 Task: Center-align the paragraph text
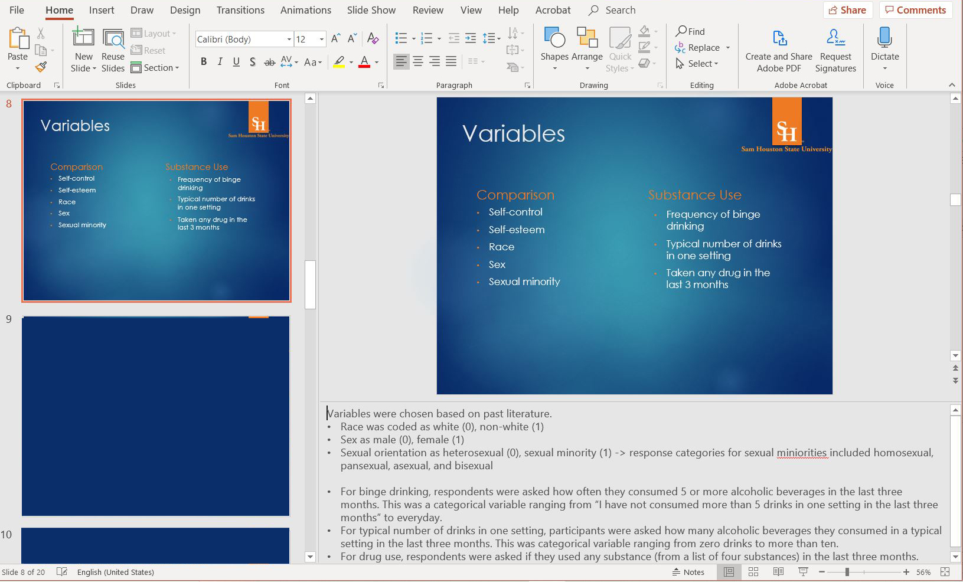[418, 61]
